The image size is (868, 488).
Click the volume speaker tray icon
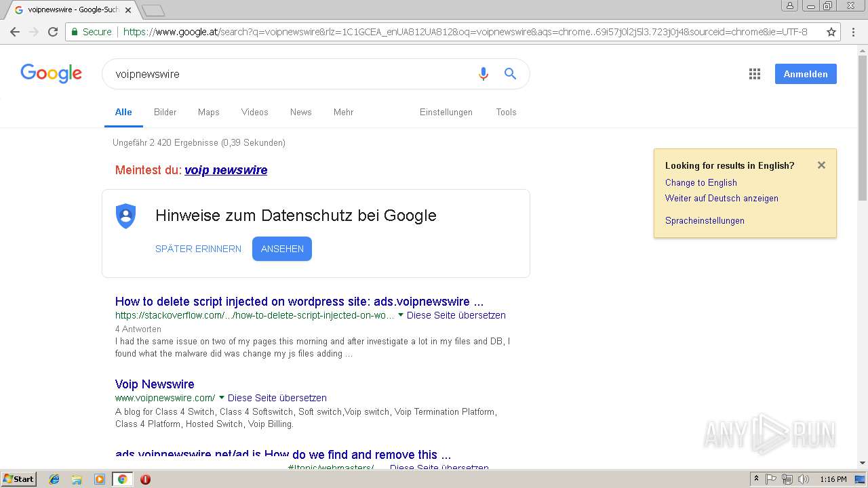coord(804,479)
